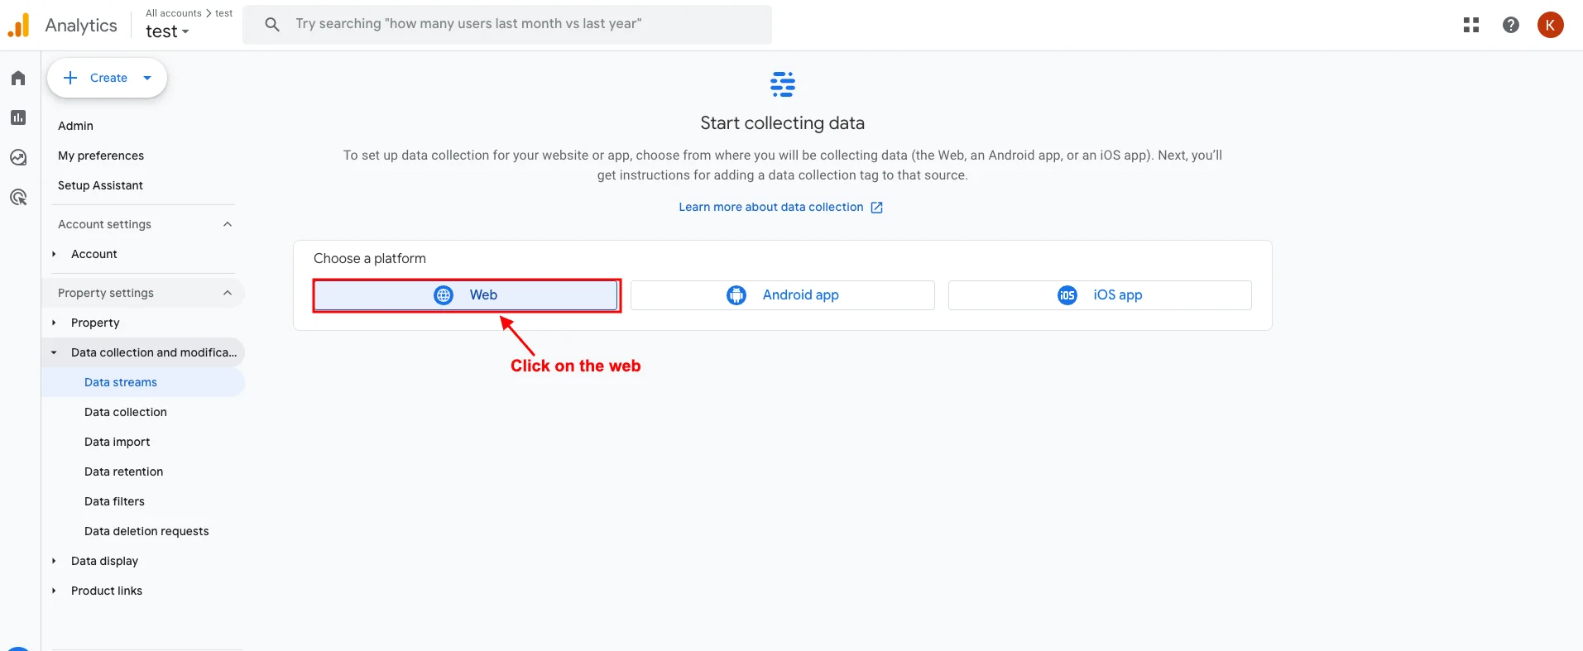Open the test property selector dropdown
The width and height of the screenshot is (1583, 651).
(x=167, y=31)
